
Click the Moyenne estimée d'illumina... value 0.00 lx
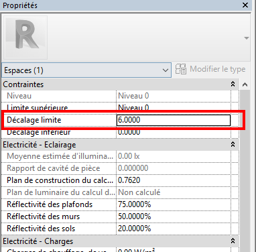[x=174, y=156]
